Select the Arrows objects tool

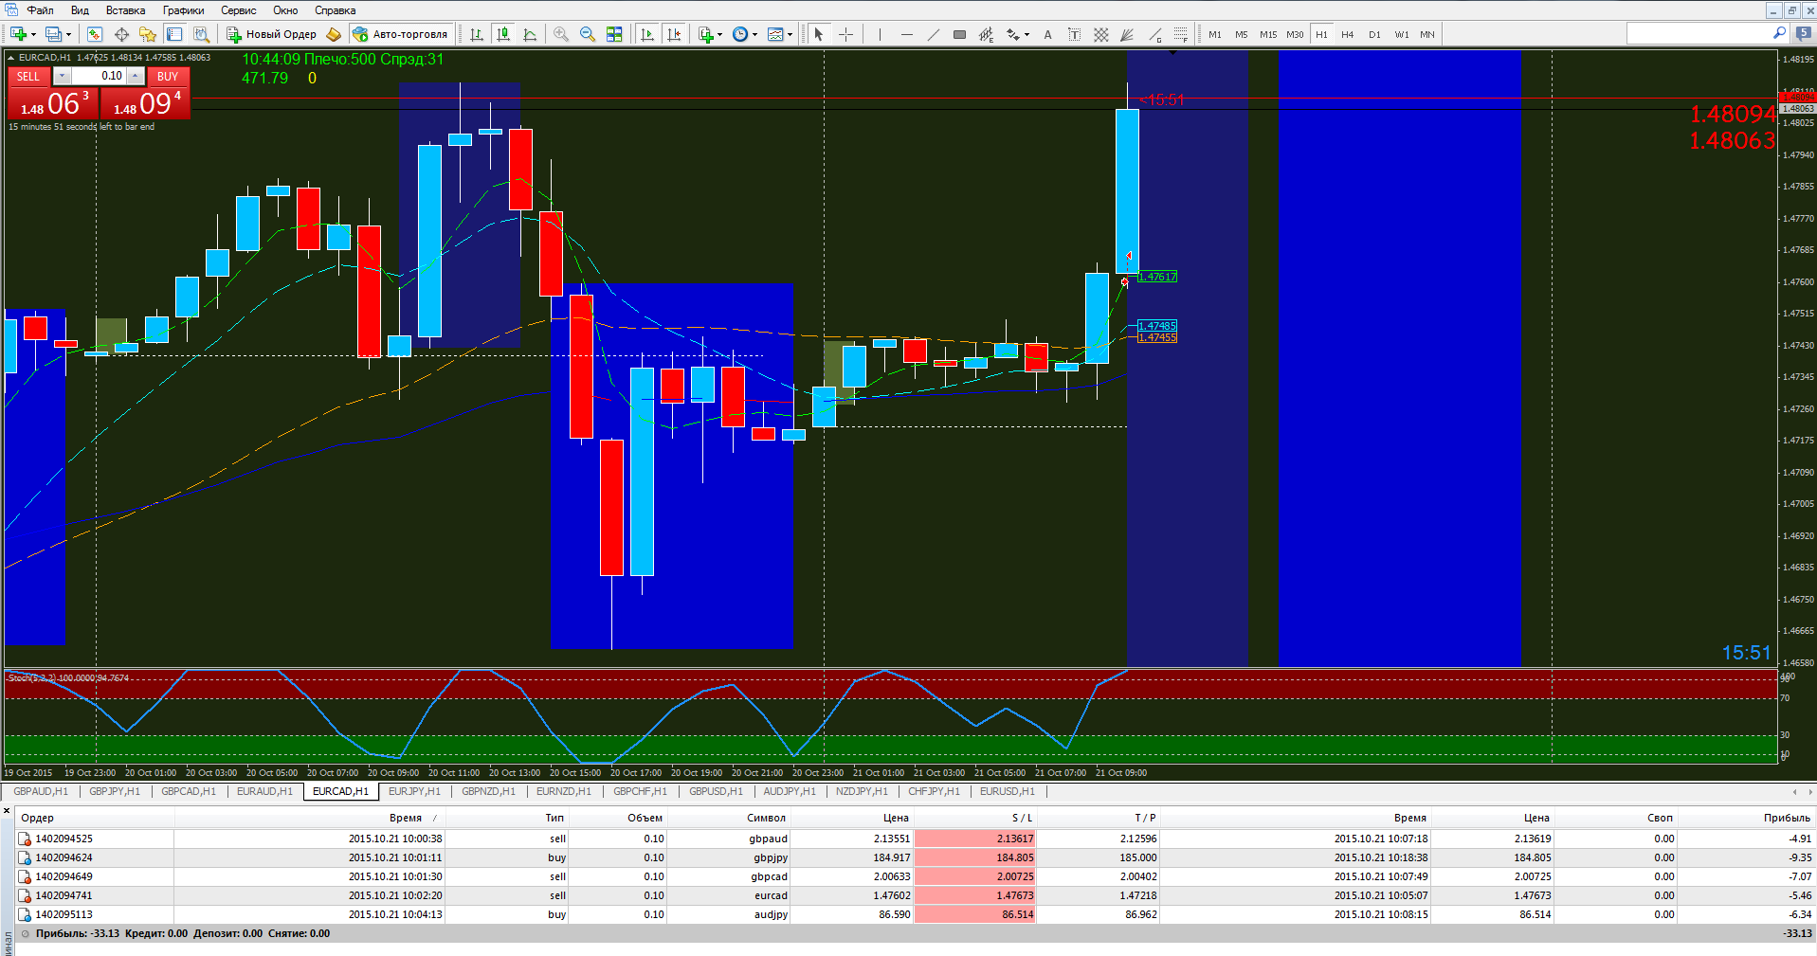(x=1013, y=34)
